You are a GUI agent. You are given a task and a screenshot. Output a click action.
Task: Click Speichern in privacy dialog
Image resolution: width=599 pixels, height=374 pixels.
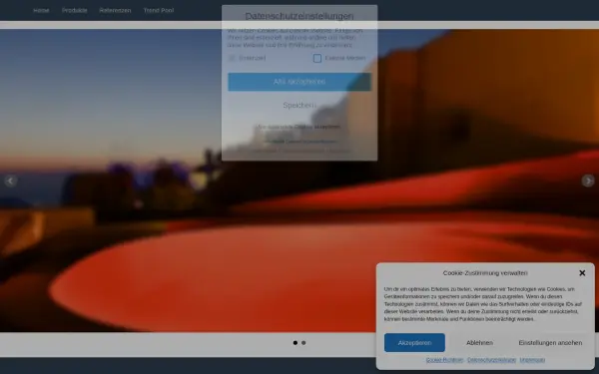click(x=299, y=105)
